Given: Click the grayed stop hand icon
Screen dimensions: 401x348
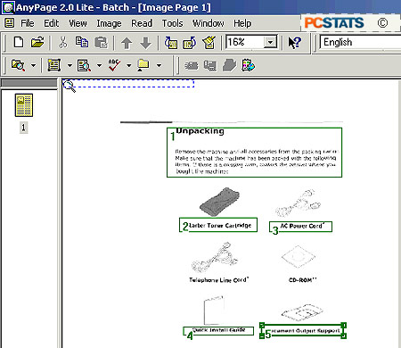Looking at the screenshot, I should tap(229, 65).
